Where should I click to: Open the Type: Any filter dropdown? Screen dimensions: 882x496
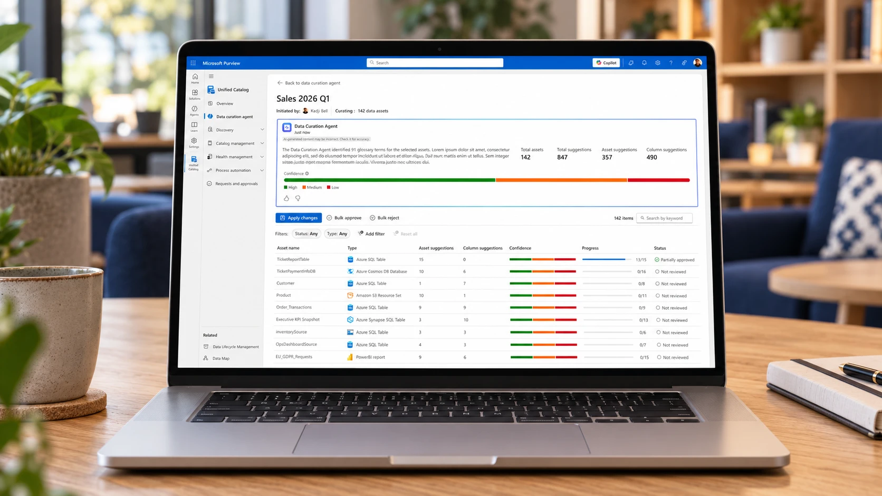click(x=337, y=234)
